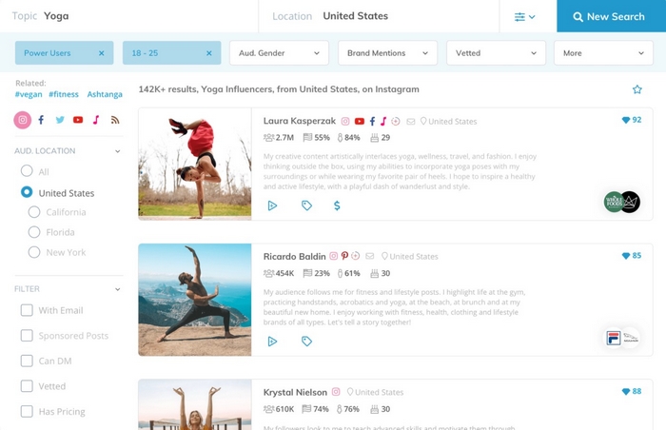Select the Twitter platform filter icon

pos(60,120)
